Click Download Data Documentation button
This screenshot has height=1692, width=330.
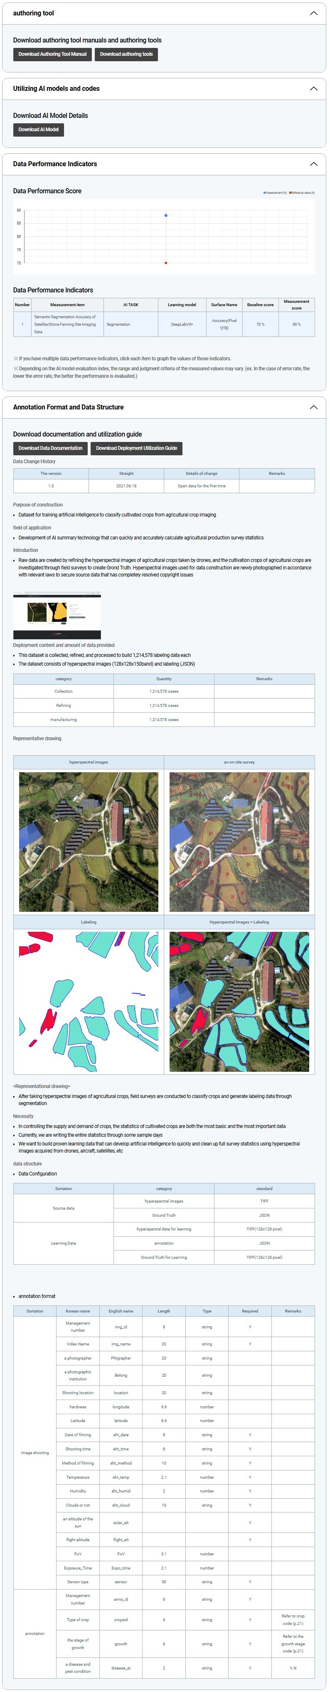click(50, 449)
